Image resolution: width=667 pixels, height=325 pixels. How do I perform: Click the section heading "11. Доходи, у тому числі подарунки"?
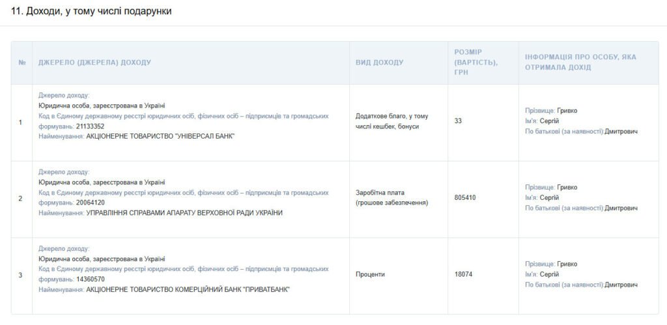(x=92, y=11)
